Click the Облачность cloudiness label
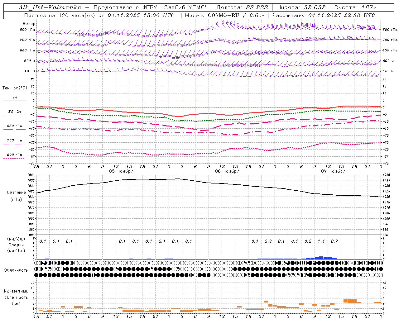This screenshot has width=399, height=319. [16, 270]
